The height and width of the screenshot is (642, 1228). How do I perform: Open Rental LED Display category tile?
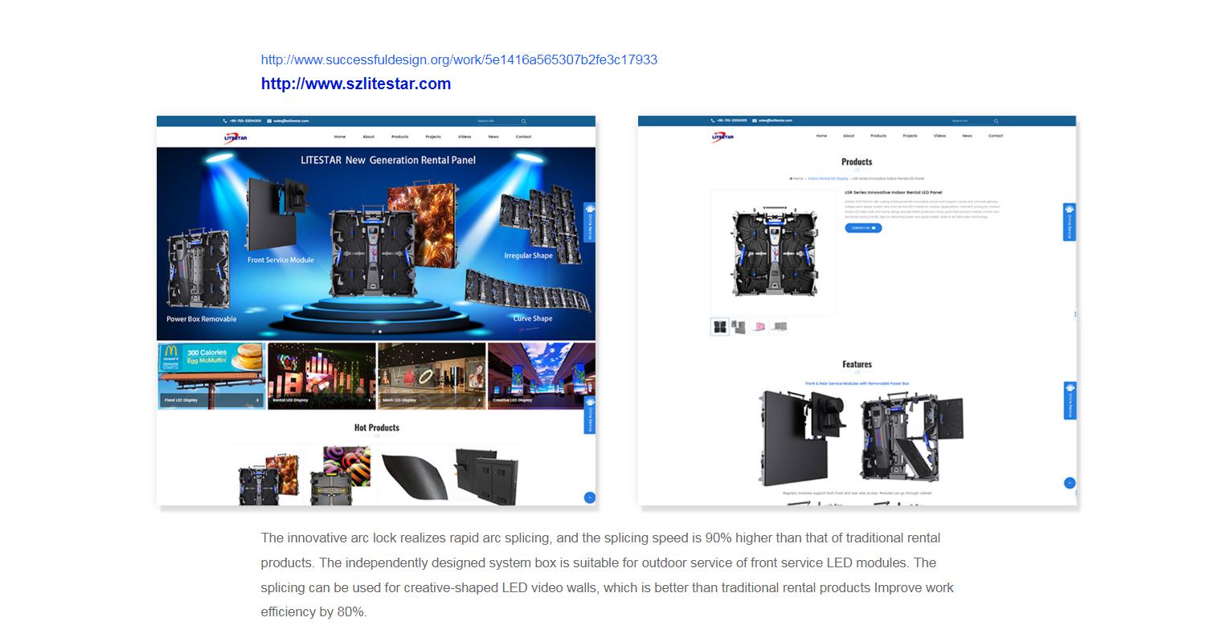coord(321,376)
